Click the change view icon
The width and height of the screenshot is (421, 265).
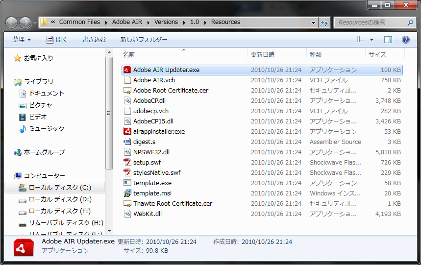point(361,39)
